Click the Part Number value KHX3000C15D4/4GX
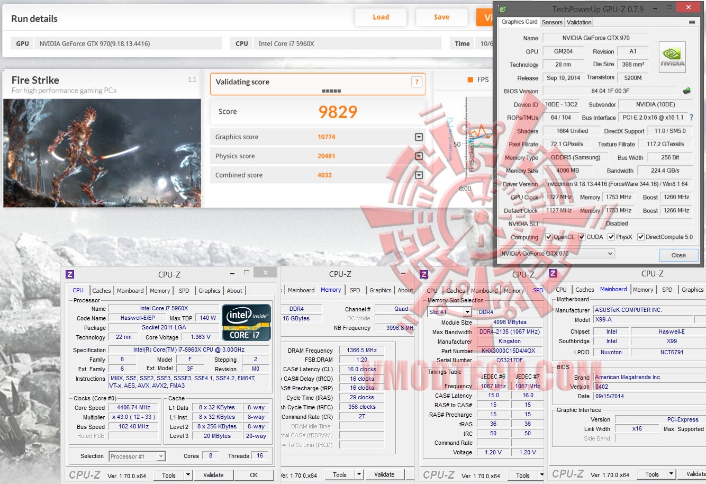The height and width of the screenshot is (484, 706). coord(510,351)
